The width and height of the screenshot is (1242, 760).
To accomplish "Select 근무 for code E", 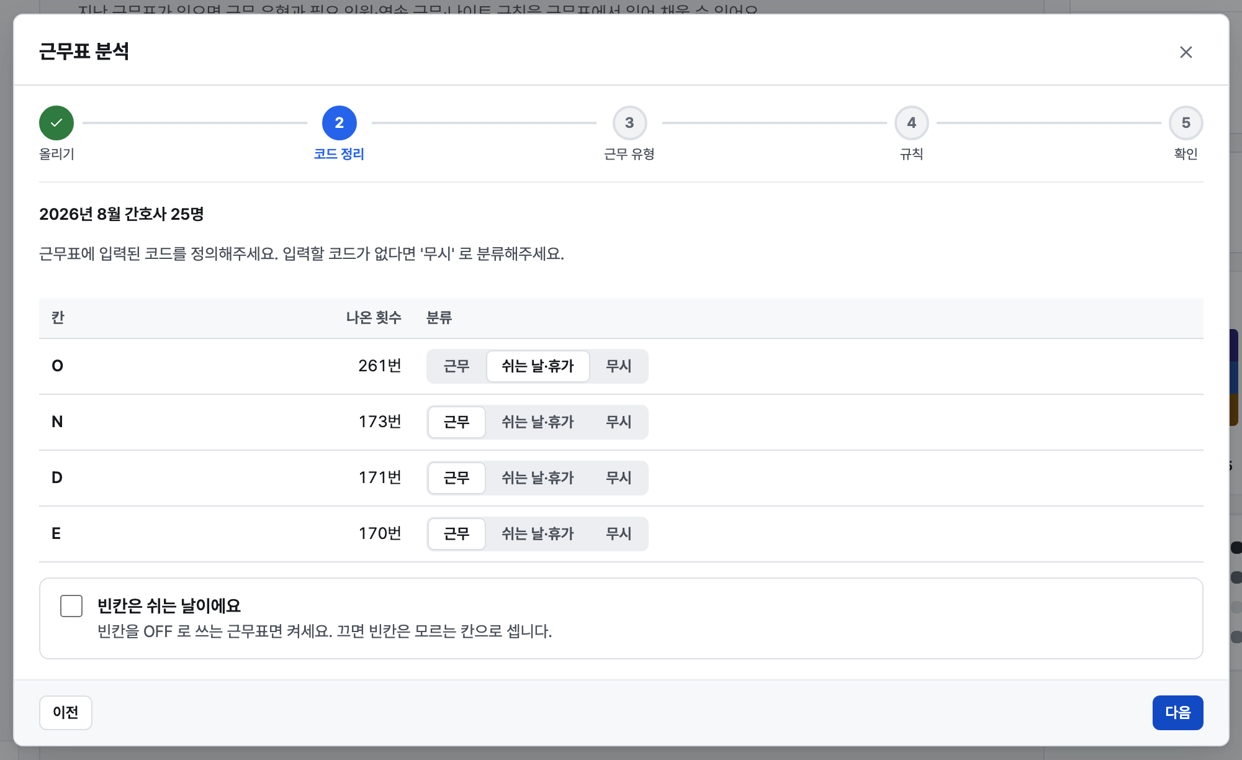I will (x=457, y=534).
